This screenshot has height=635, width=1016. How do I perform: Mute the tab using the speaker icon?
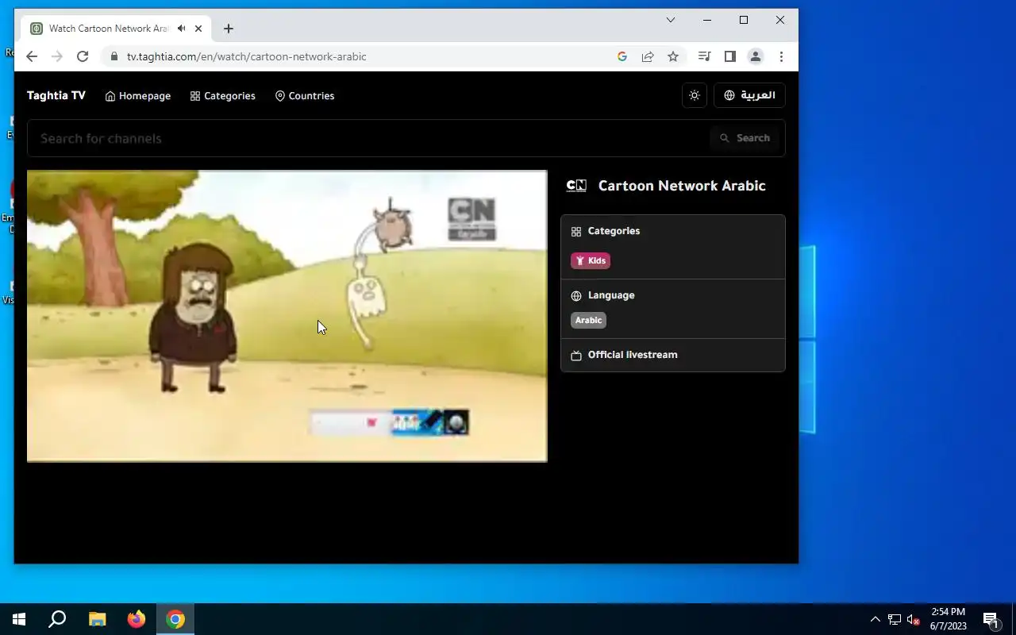[182, 29]
